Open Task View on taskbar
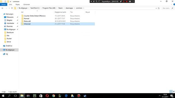Screen dimensions: 175x98 (15, 96)
